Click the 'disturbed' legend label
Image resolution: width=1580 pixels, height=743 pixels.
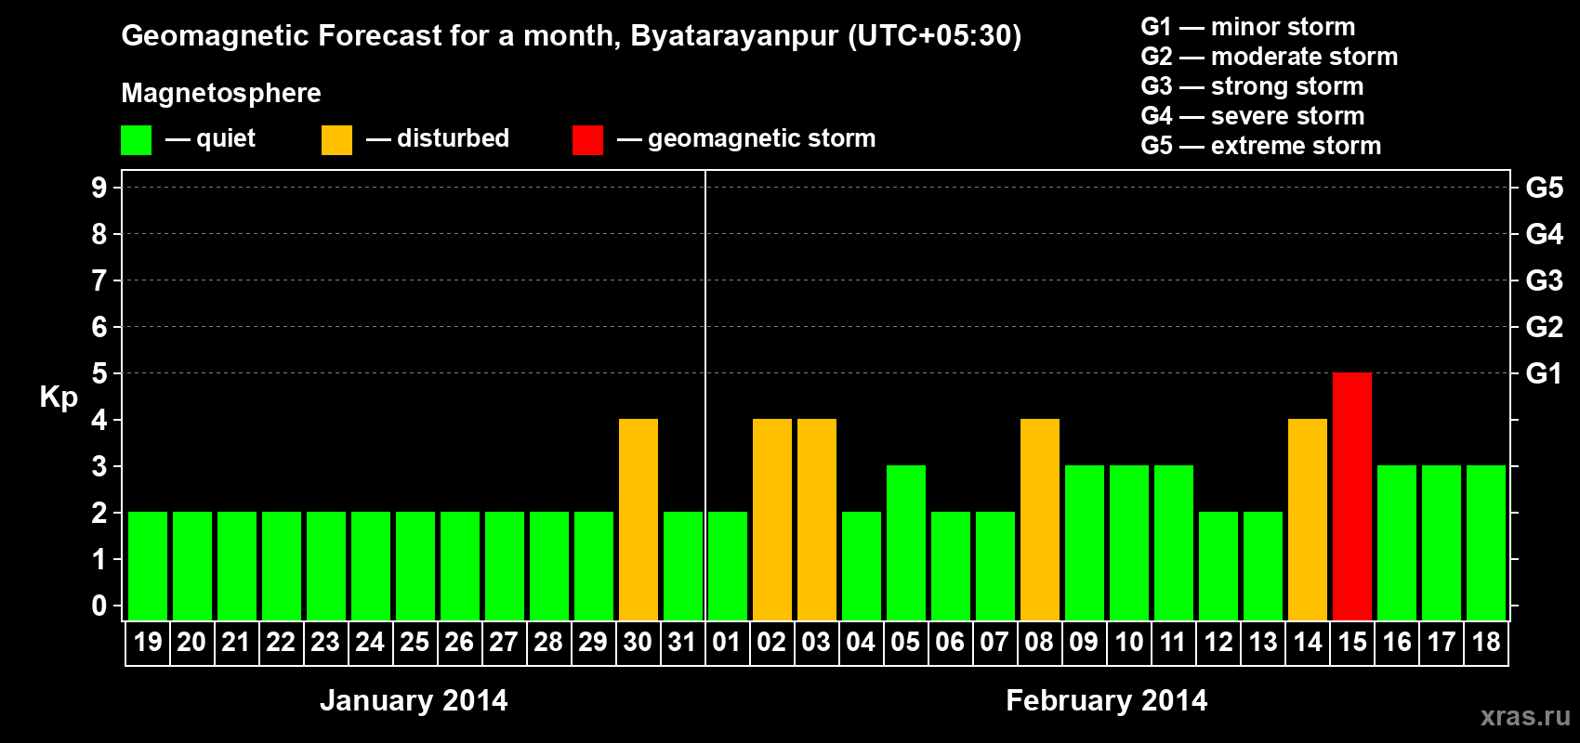tap(453, 138)
